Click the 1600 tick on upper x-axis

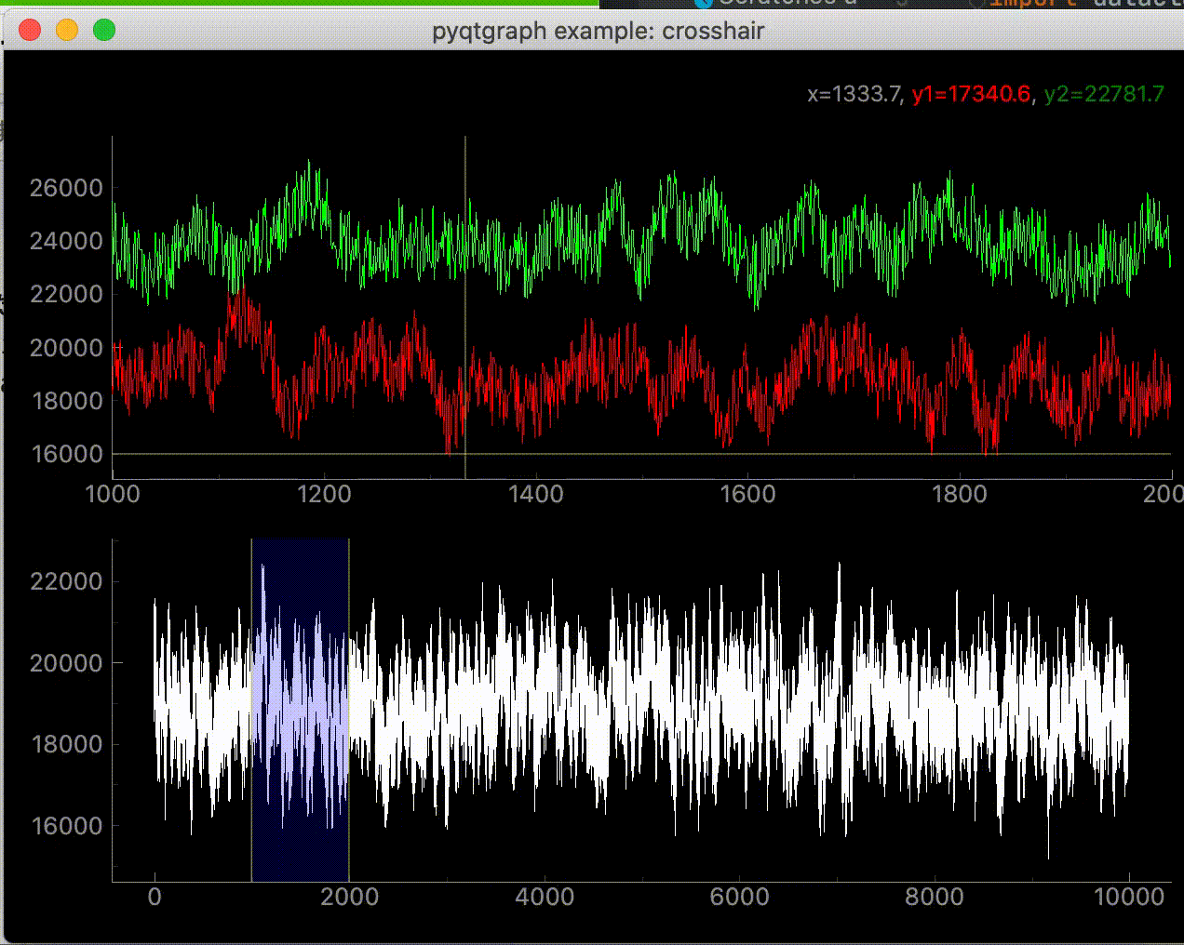tap(747, 494)
